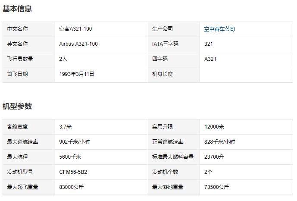Click the 73500公斤 value
This screenshot has height=201, width=297.
click(x=216, y=187)
